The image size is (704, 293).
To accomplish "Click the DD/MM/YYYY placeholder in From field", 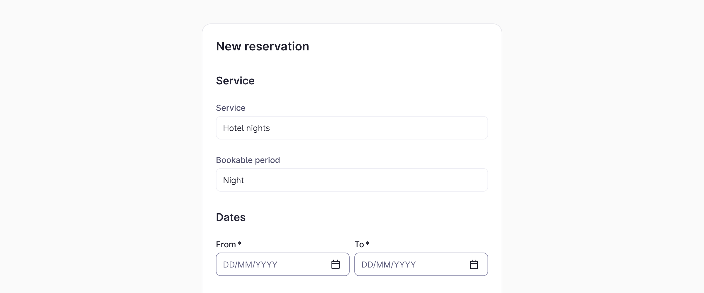I will pyautogui.click(x=250, y=265).
